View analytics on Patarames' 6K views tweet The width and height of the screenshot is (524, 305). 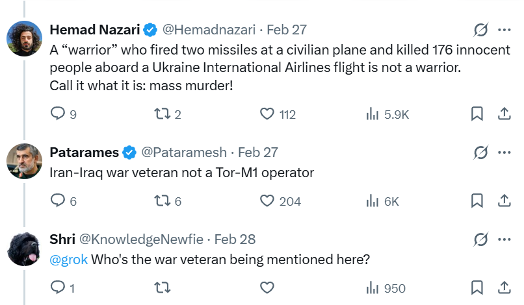click(373, 201)
